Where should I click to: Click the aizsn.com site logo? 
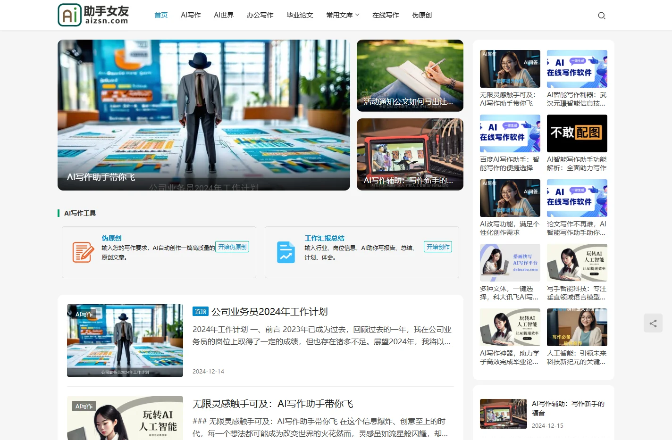tap(93, 15)
